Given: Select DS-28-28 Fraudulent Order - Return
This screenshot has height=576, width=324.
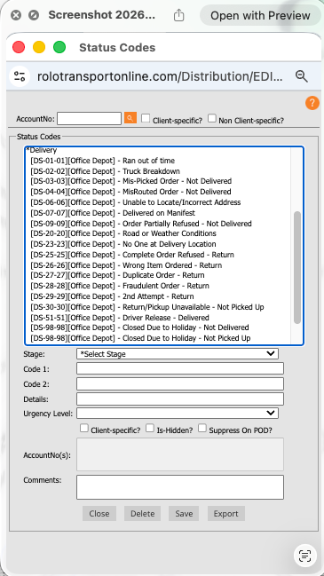Looking at the screenshot, I should 158,286.
